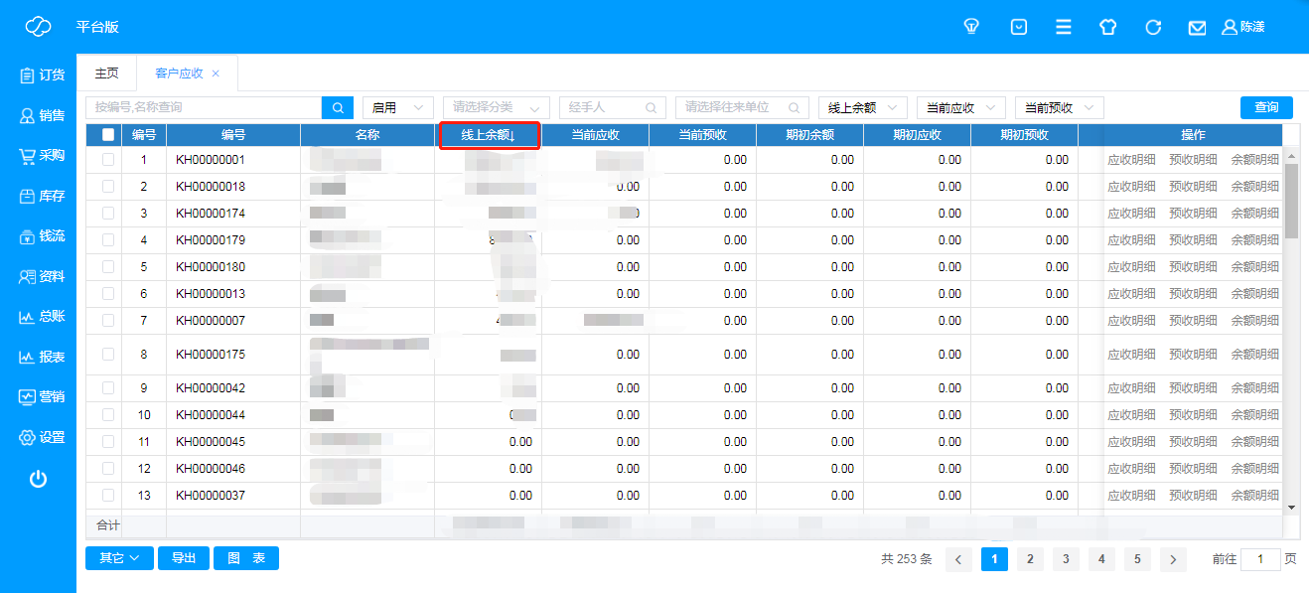Screen dimensions: 1309x593
Task: Sort by the 线上余额 column header
Action: tap(488, 135)
